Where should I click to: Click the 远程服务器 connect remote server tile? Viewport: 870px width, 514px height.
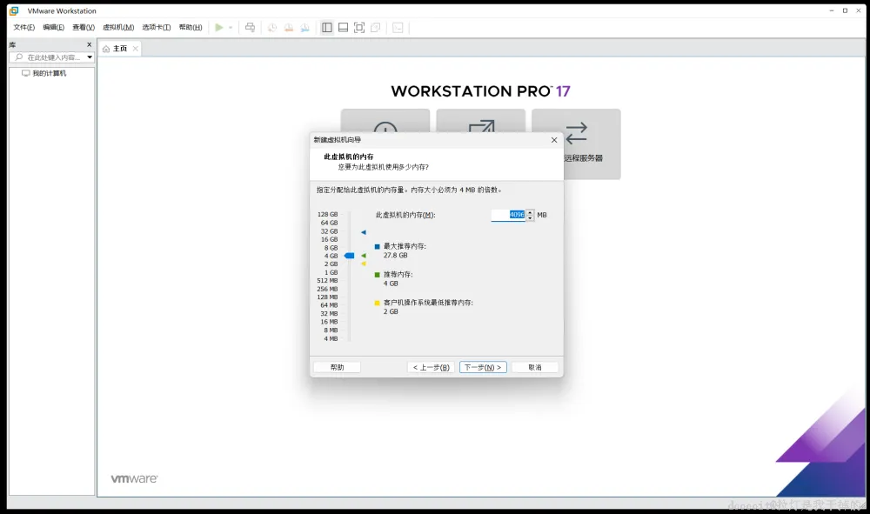click(577, 144)
